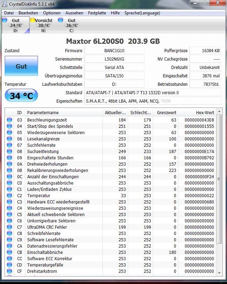Image resolution: width=227 pixels, height=284 pixels.
Task: Open the Festplatte menu
Action: click(x=97, y=13)
